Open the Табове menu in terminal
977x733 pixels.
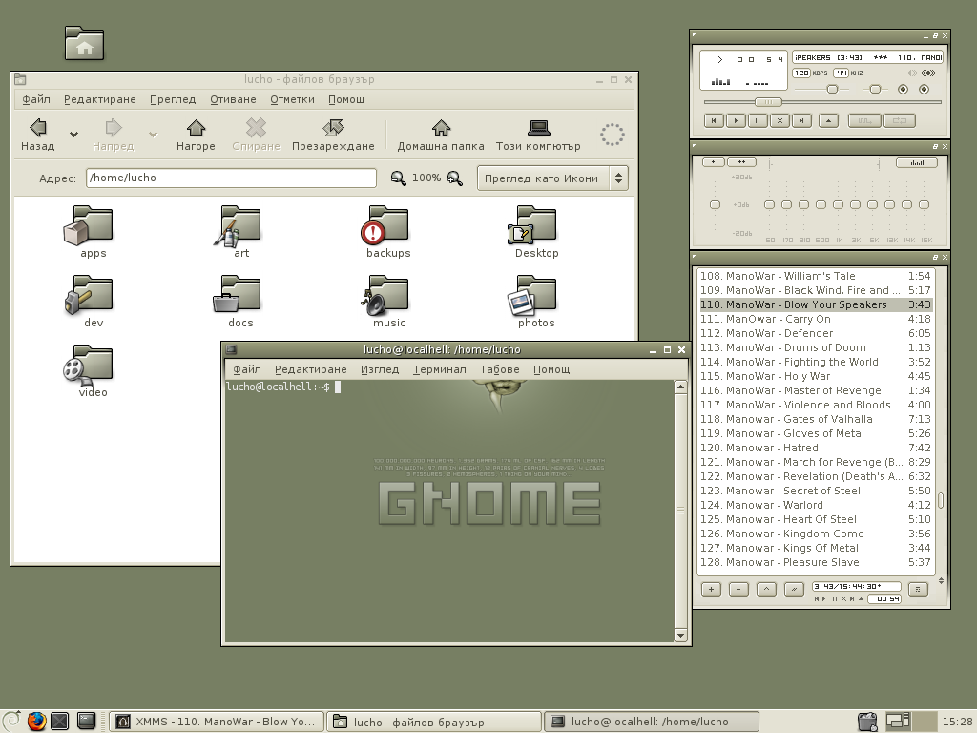pyautogui.click(x=500, y=369)
